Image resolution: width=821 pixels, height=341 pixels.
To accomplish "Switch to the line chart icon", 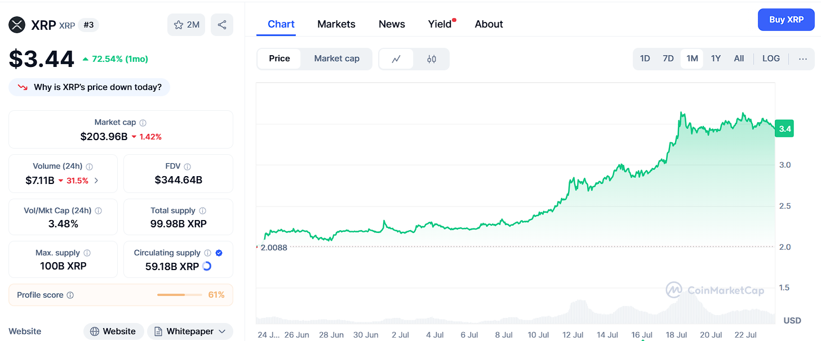I will [396, 59].
